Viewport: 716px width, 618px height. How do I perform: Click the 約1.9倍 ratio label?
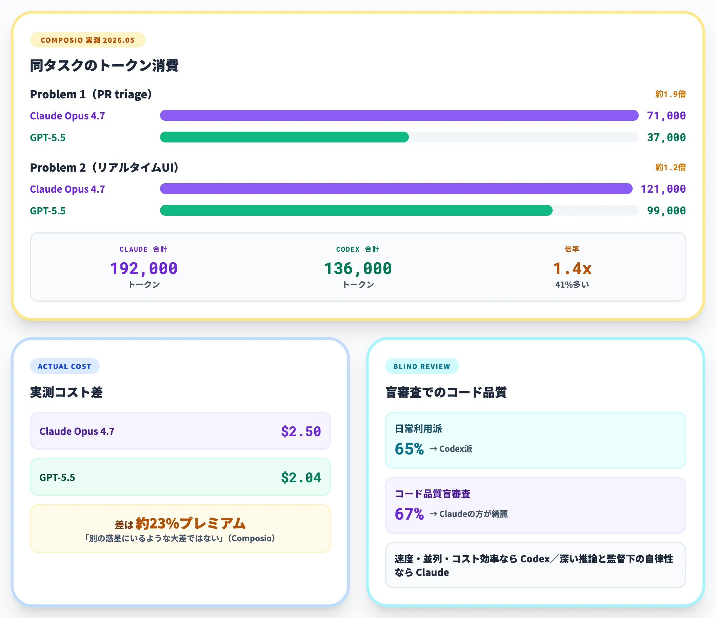(x=670, y=94)
